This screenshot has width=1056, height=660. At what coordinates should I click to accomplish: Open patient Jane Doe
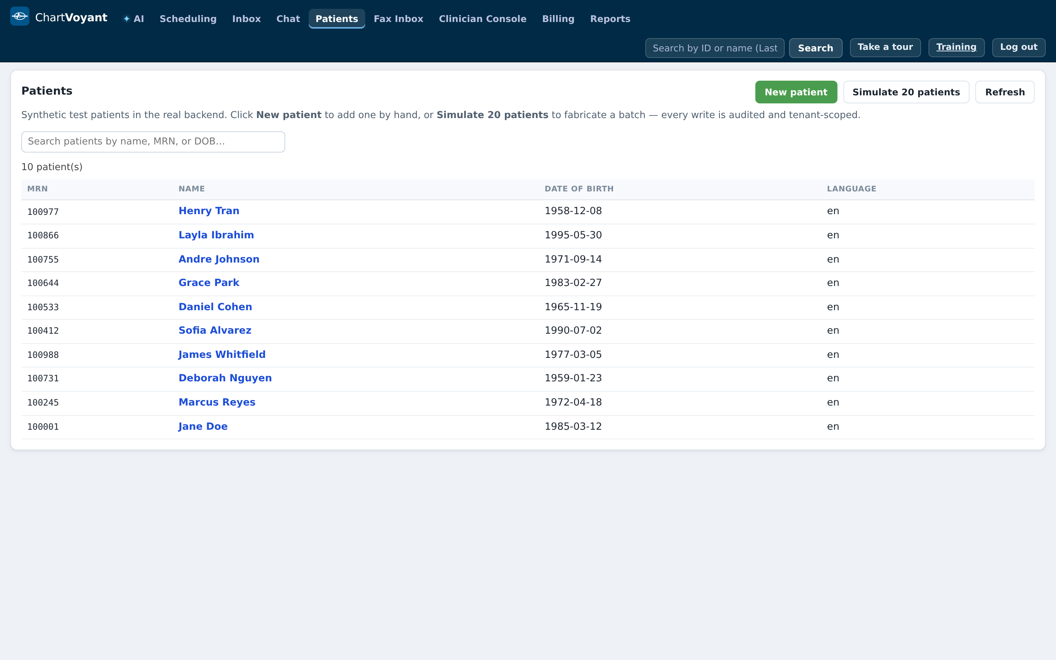pyautogui.click(x=203, y=426)
